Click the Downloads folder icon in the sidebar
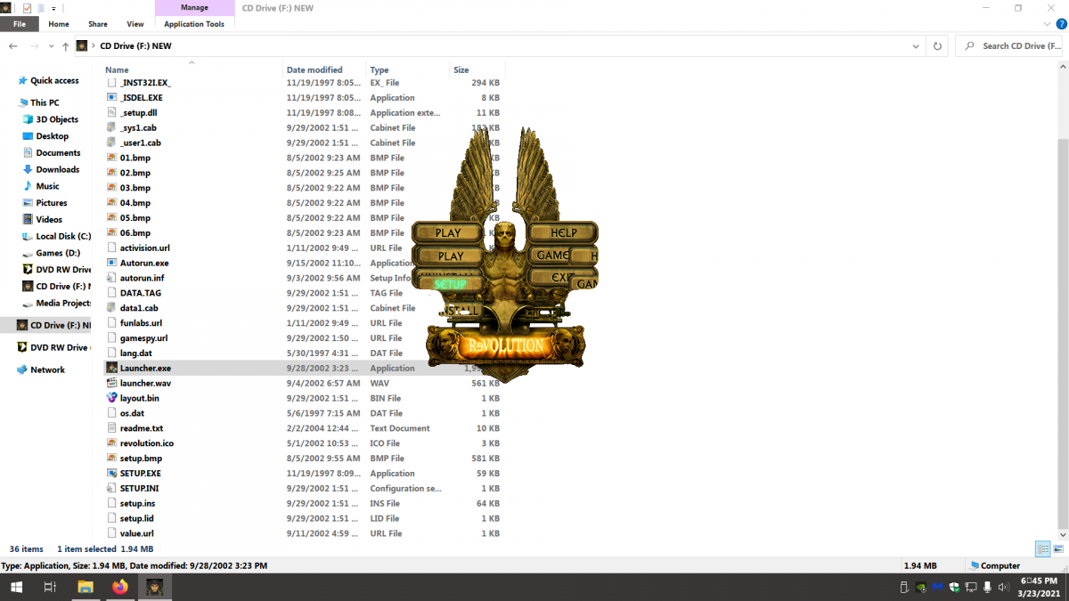1069x601 pixels. click(28, 169)
